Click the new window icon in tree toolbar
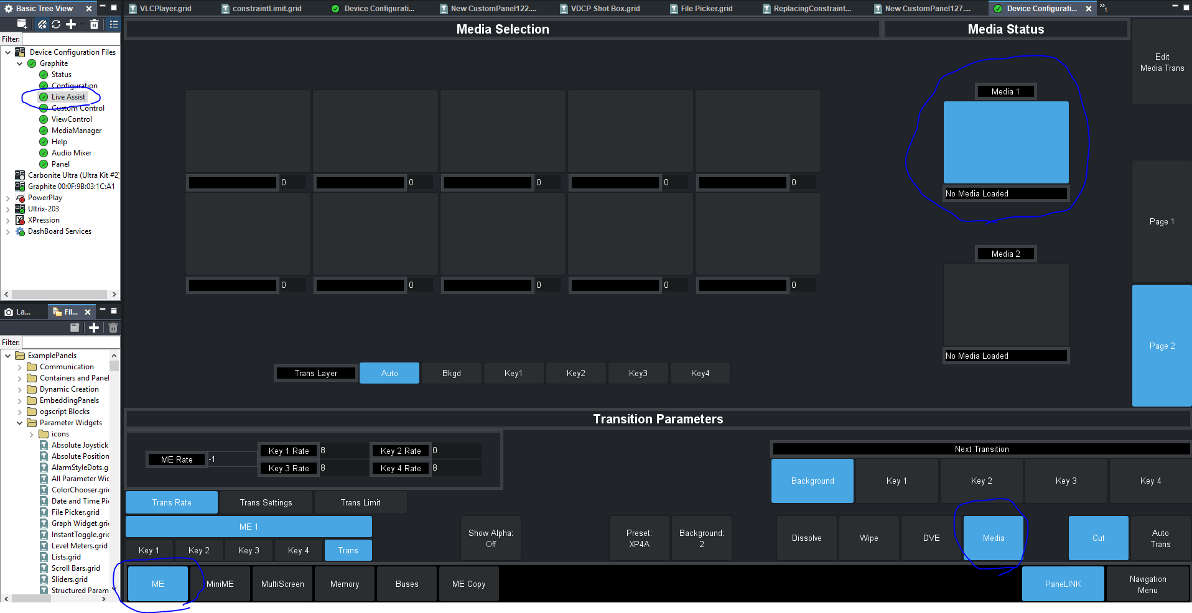The image size is (1192, 613). [x=22, y=24]
